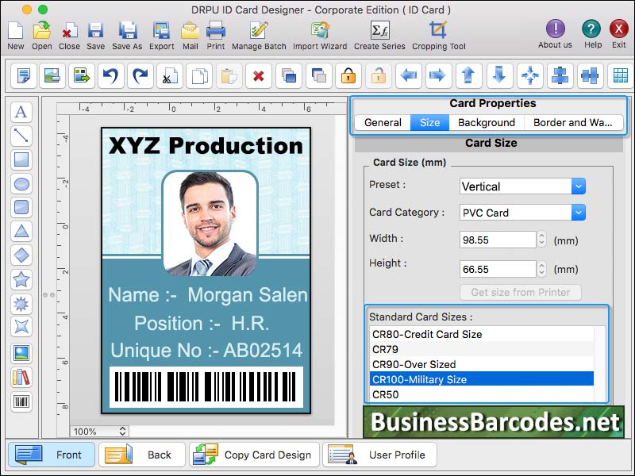The width and height of the screenshot is (635, 476).
Task: Unlock the selected object
Action: click(x=378, y=76)
